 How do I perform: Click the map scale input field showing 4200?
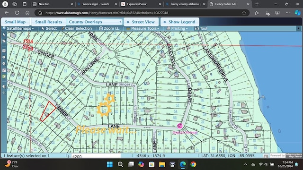tap(96, 156)
